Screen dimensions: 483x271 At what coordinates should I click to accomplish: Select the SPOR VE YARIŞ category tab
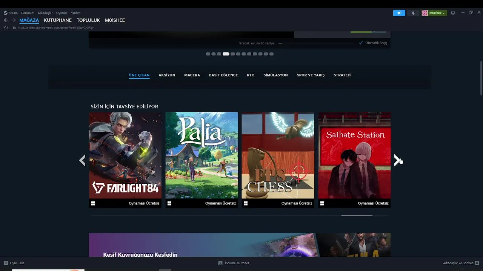click(x=311, y=75)
